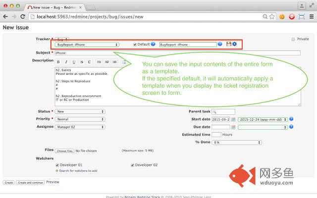Click the yellow face extension icon
The height and width of the screenshot is (198, 317).
point(282,16)
